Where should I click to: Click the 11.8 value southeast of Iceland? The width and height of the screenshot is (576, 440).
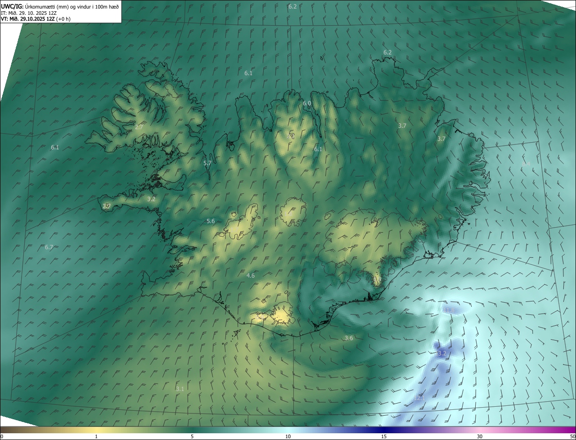[x=449, y=310]
